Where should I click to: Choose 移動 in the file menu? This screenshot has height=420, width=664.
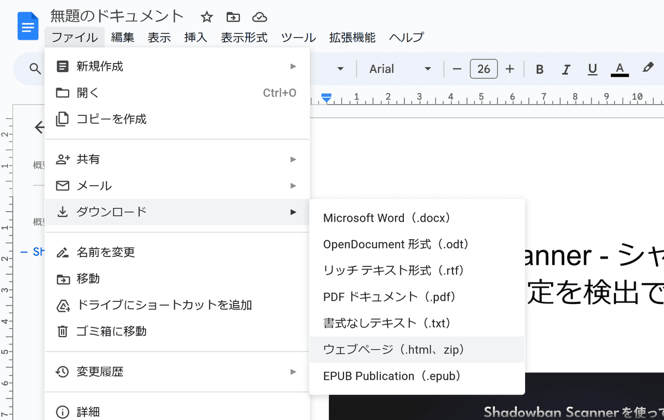tap(177, 279)
